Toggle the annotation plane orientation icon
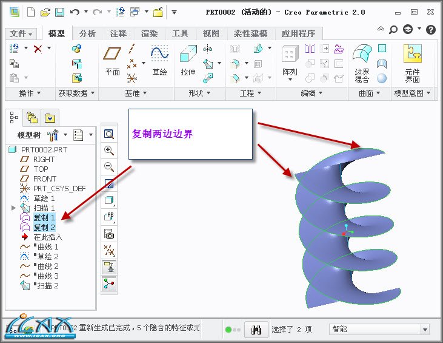The width and height of the screenshot is (443, 343). click(x=109, y=267)
